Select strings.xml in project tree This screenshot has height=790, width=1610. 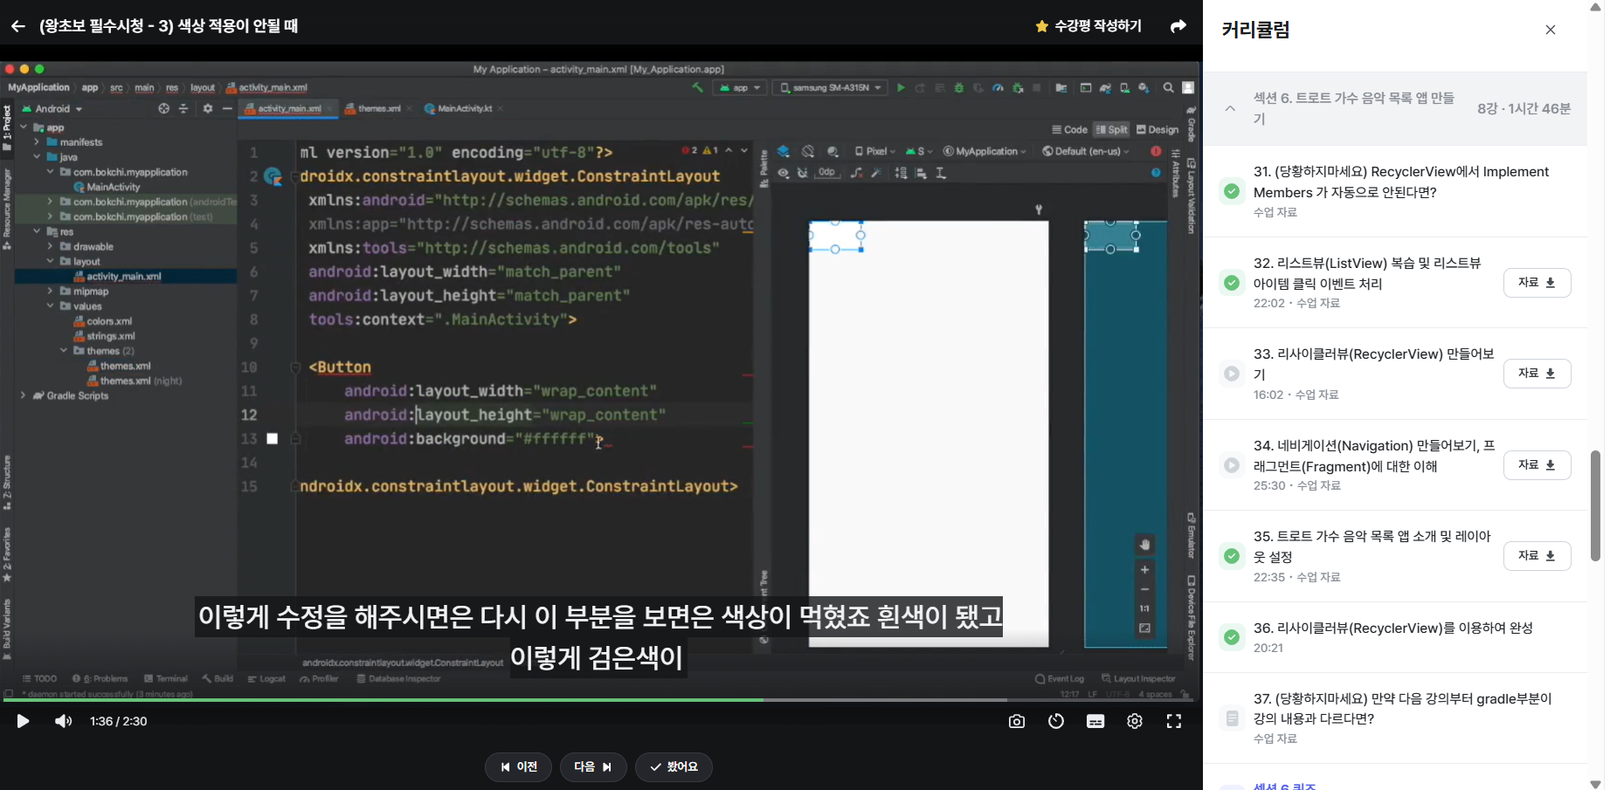pyautogui.click(x=111, y=336)
